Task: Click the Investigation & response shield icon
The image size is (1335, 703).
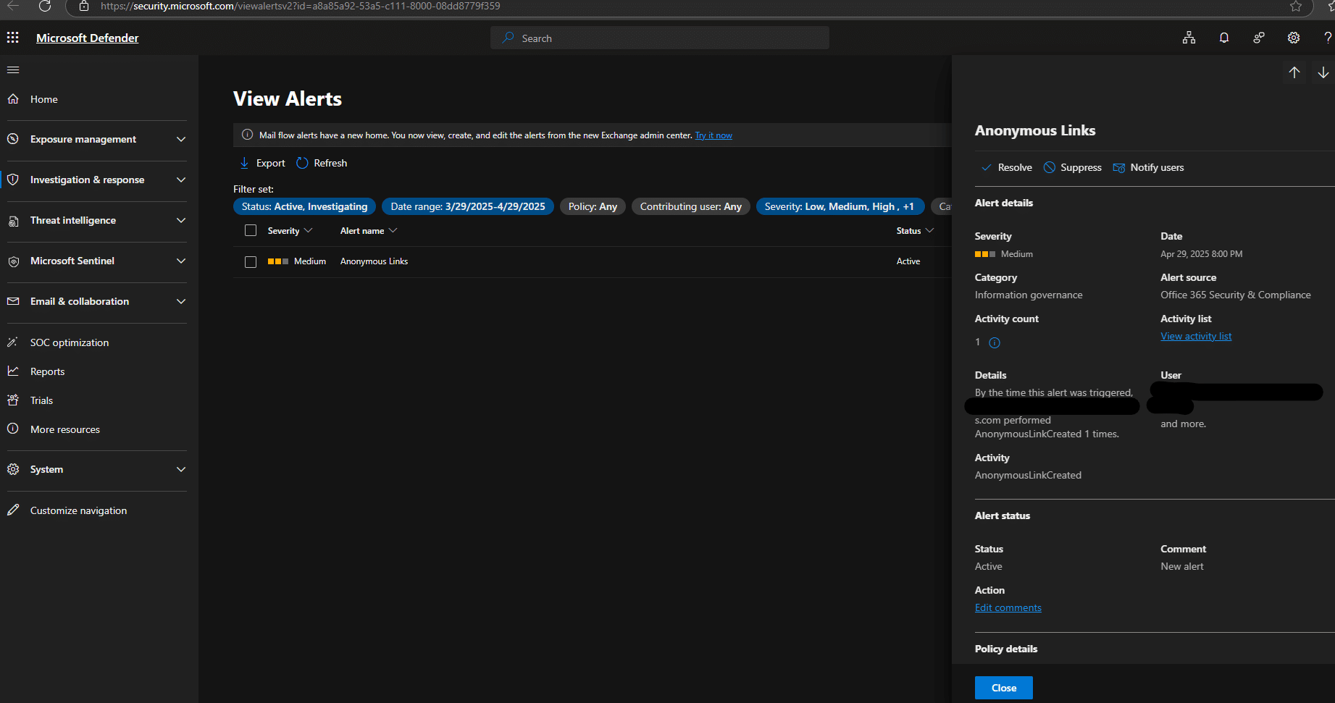Action: [x=13, y=180]
